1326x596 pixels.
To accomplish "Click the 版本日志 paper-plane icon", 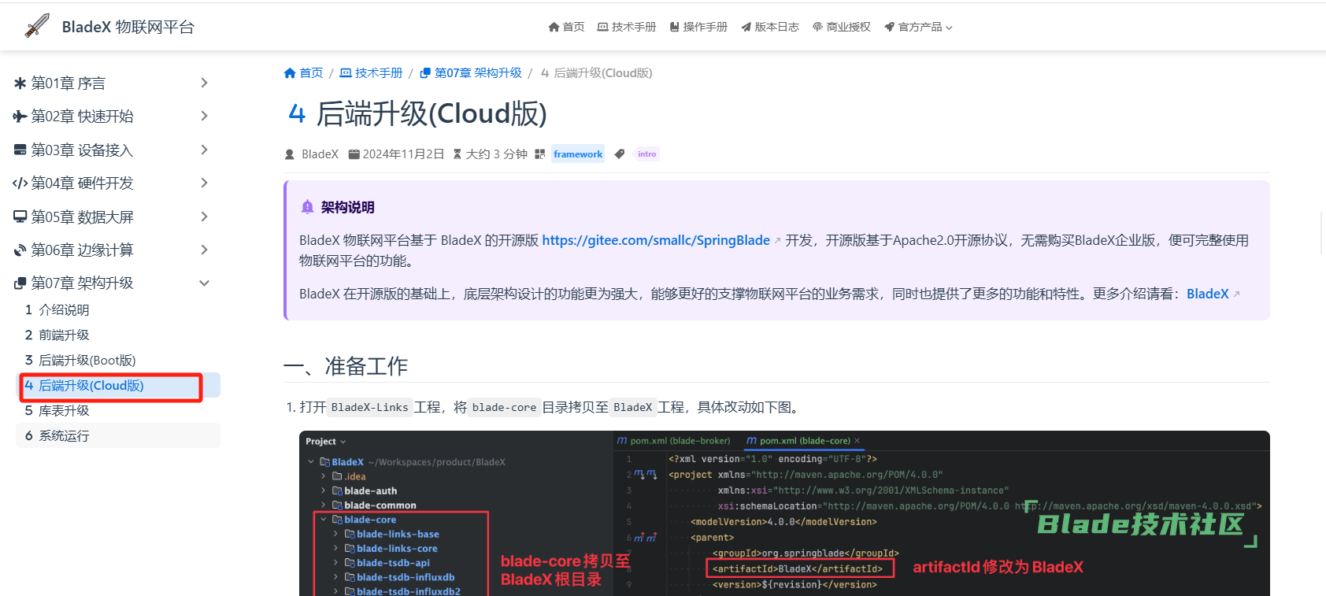I will coord(746,27).
